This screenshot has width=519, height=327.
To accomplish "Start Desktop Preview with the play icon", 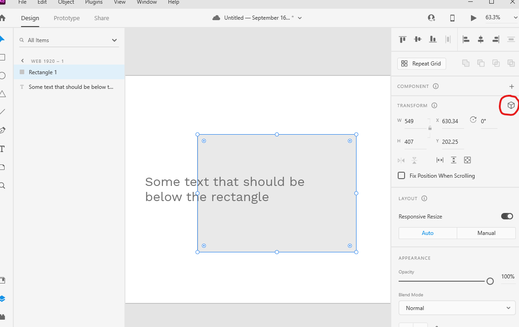I will click(x=475, y=17).
